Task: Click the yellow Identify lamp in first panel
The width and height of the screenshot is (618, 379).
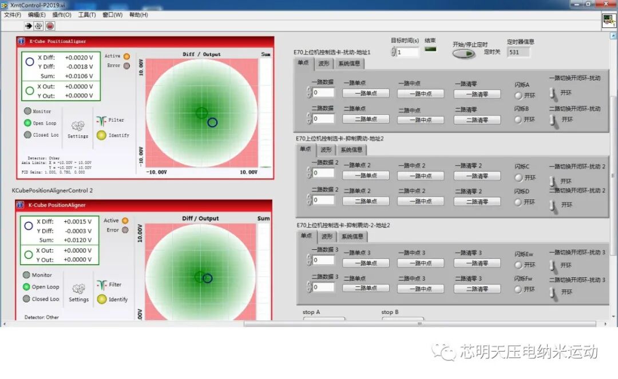Action: [102, 135]
